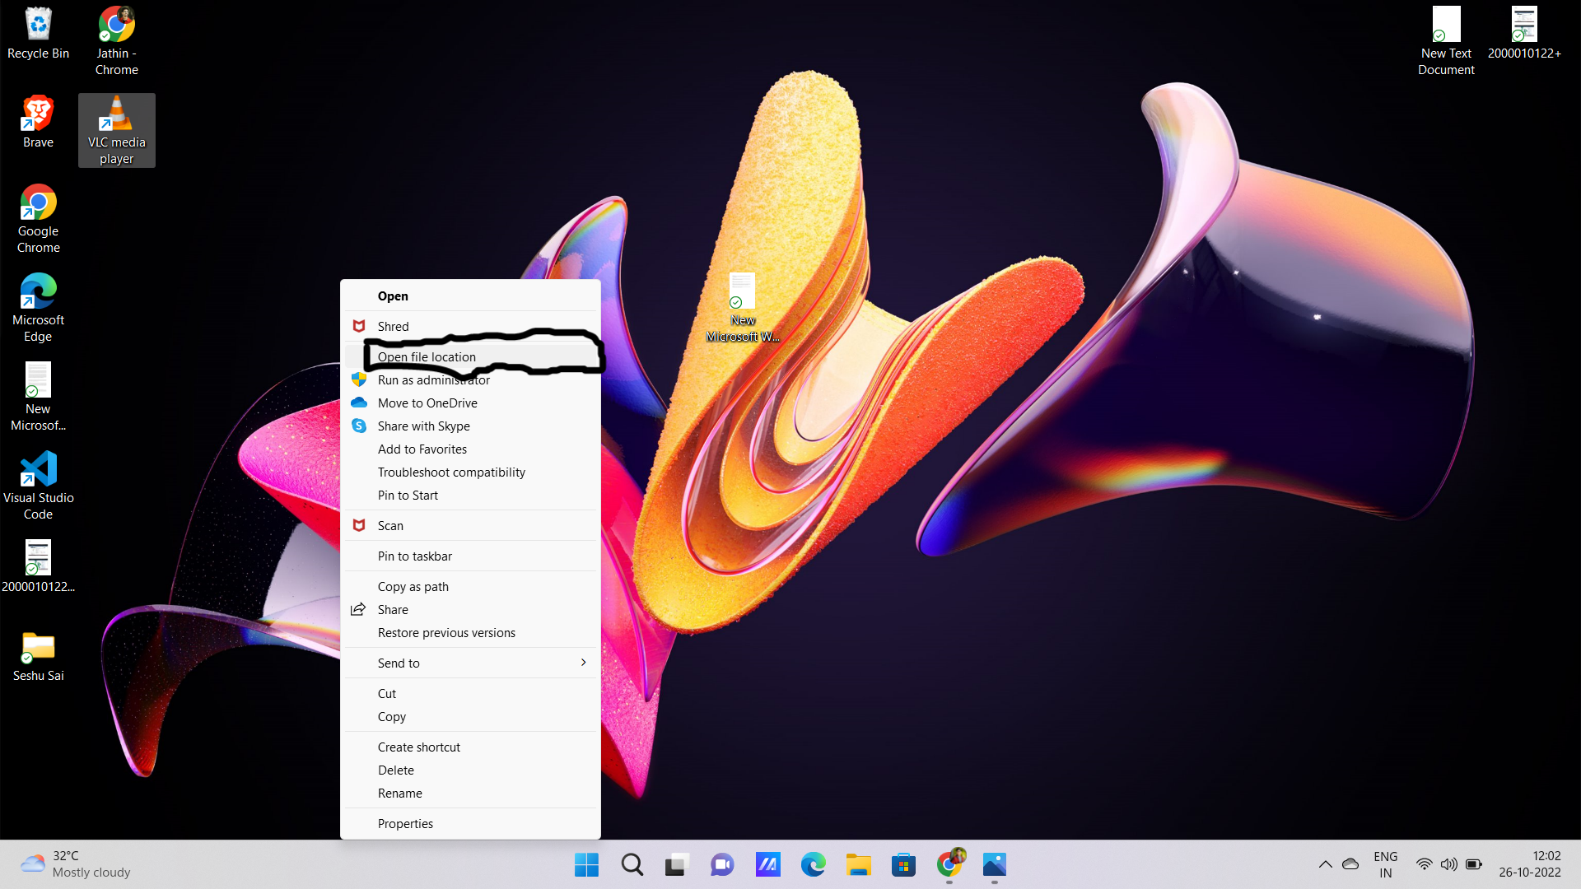Image resolution: width=1581 pixels, height=889 pixels.
Task: Expand Send to submenu arrow
Action: pos(583,661)
